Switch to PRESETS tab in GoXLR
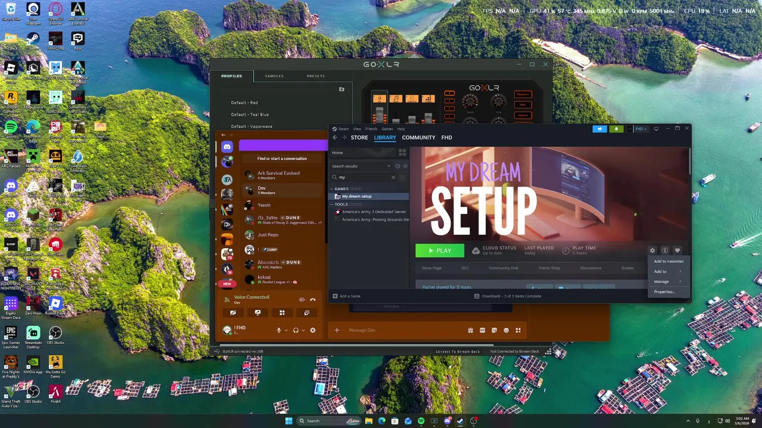Screen dimensions: 762x428 pyautogui.click(x=316, y=76)
